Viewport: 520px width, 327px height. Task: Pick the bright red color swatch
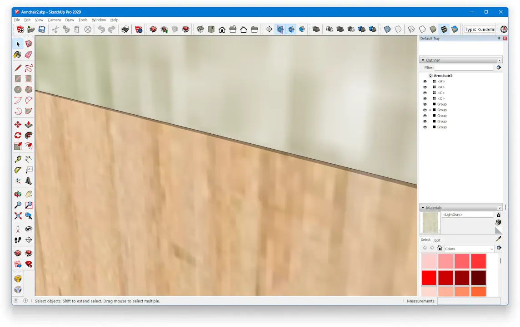click(429, 278)
